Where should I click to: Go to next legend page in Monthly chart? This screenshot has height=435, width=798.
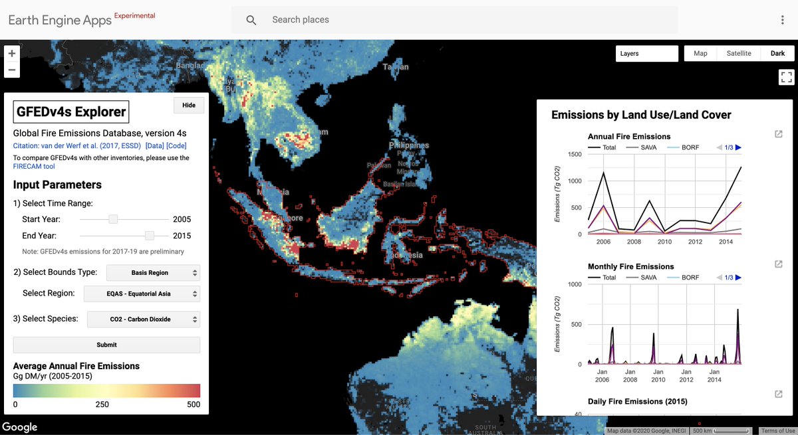[x=738, y=278]
